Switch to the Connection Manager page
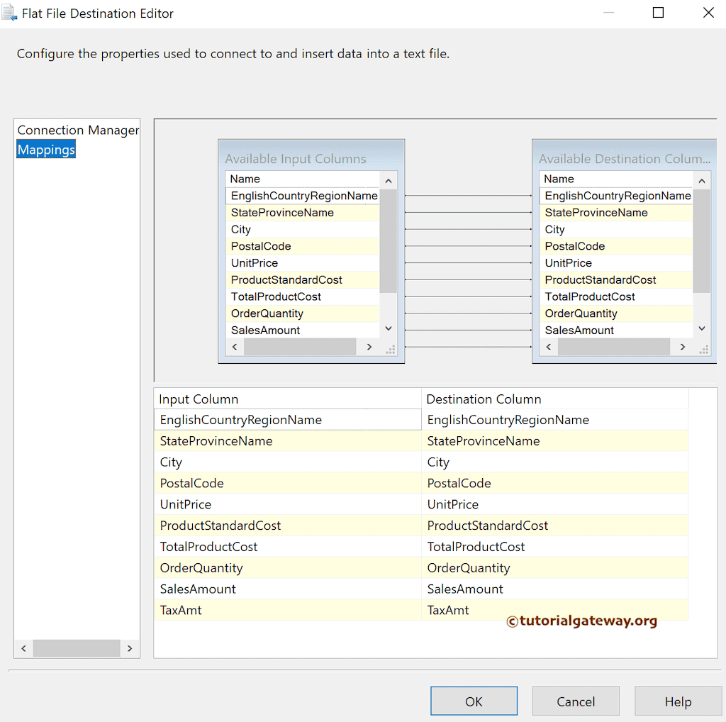This screenshot has height=722, width=726. [x=77, y=130]
